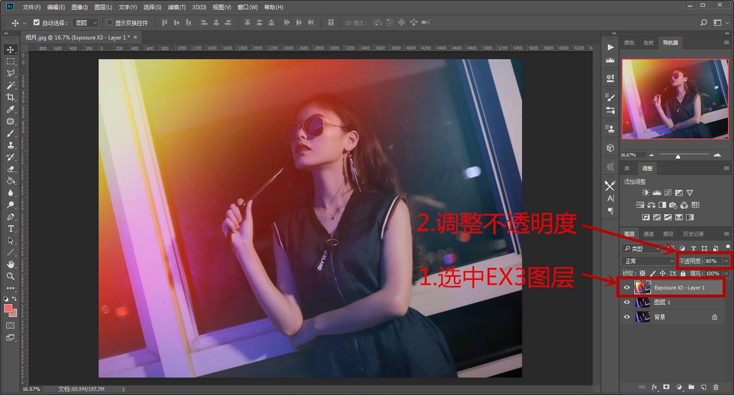Open the 文件(F) menu
The image size is (734, 395).
click(x=32, y=7)
